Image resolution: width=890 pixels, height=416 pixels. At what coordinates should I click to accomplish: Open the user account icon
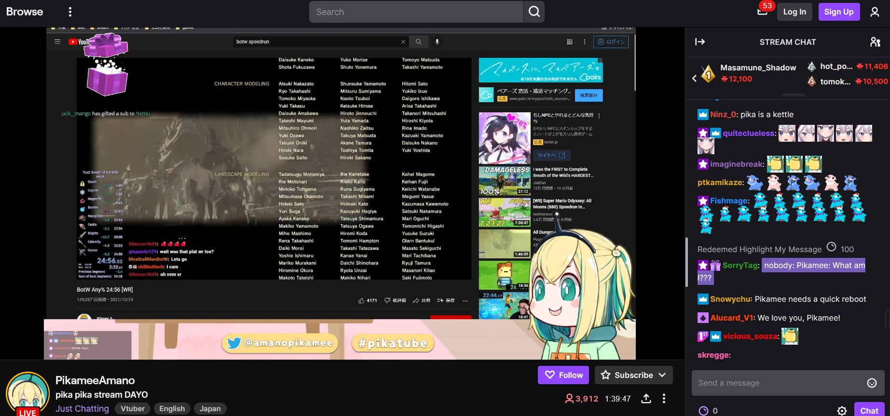[875, 12]
